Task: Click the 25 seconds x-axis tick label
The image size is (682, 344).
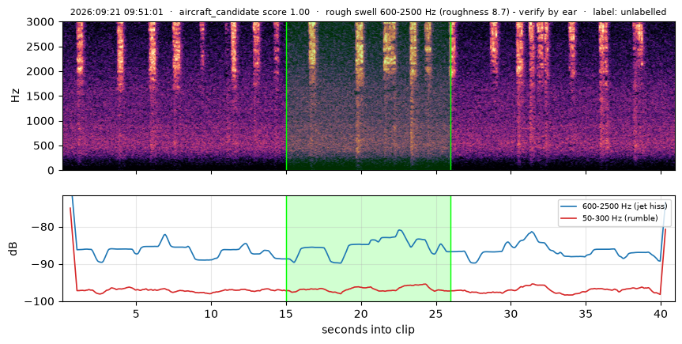Action: point(436,313)
